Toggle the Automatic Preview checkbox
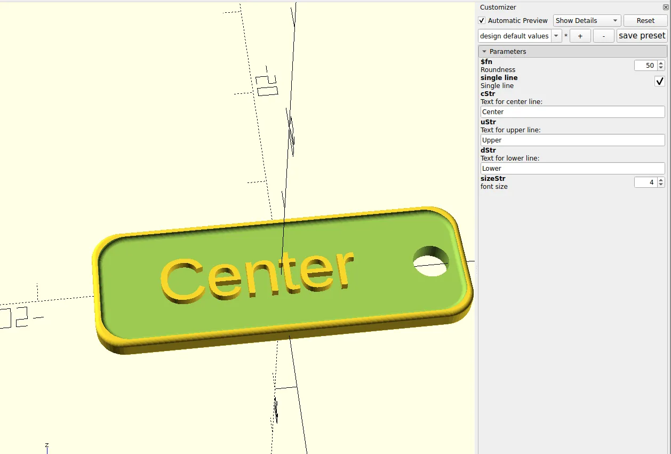This screenshot has height=454, width=671. point(482,21)
